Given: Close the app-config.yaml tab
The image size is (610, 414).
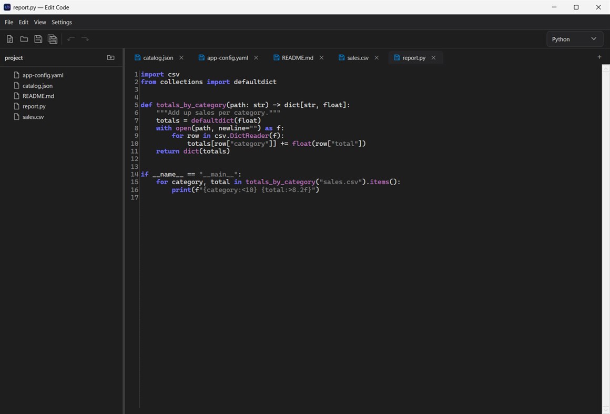Looking at the screenshot, I should pos(256,57).
